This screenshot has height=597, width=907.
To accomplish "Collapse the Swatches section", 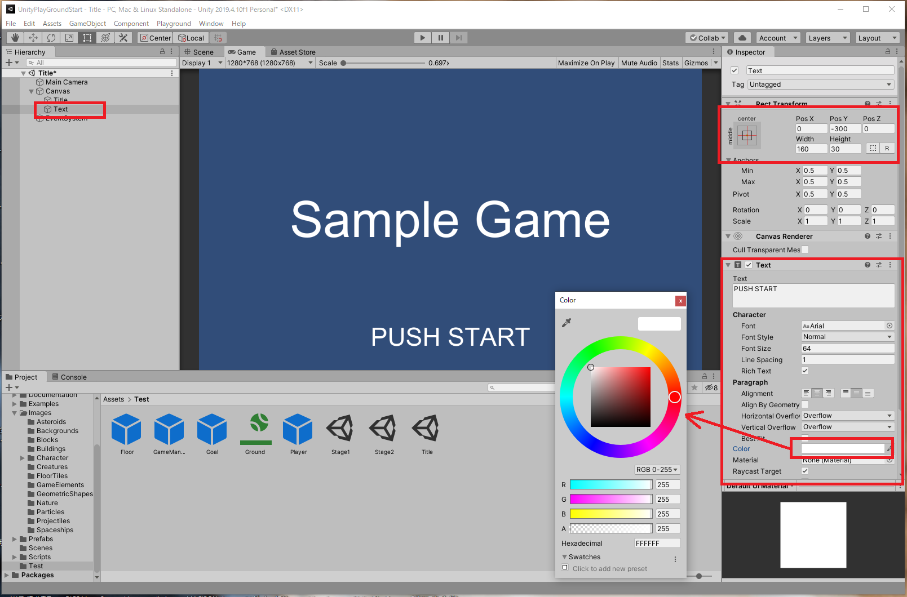I will (x=564, y=556).
